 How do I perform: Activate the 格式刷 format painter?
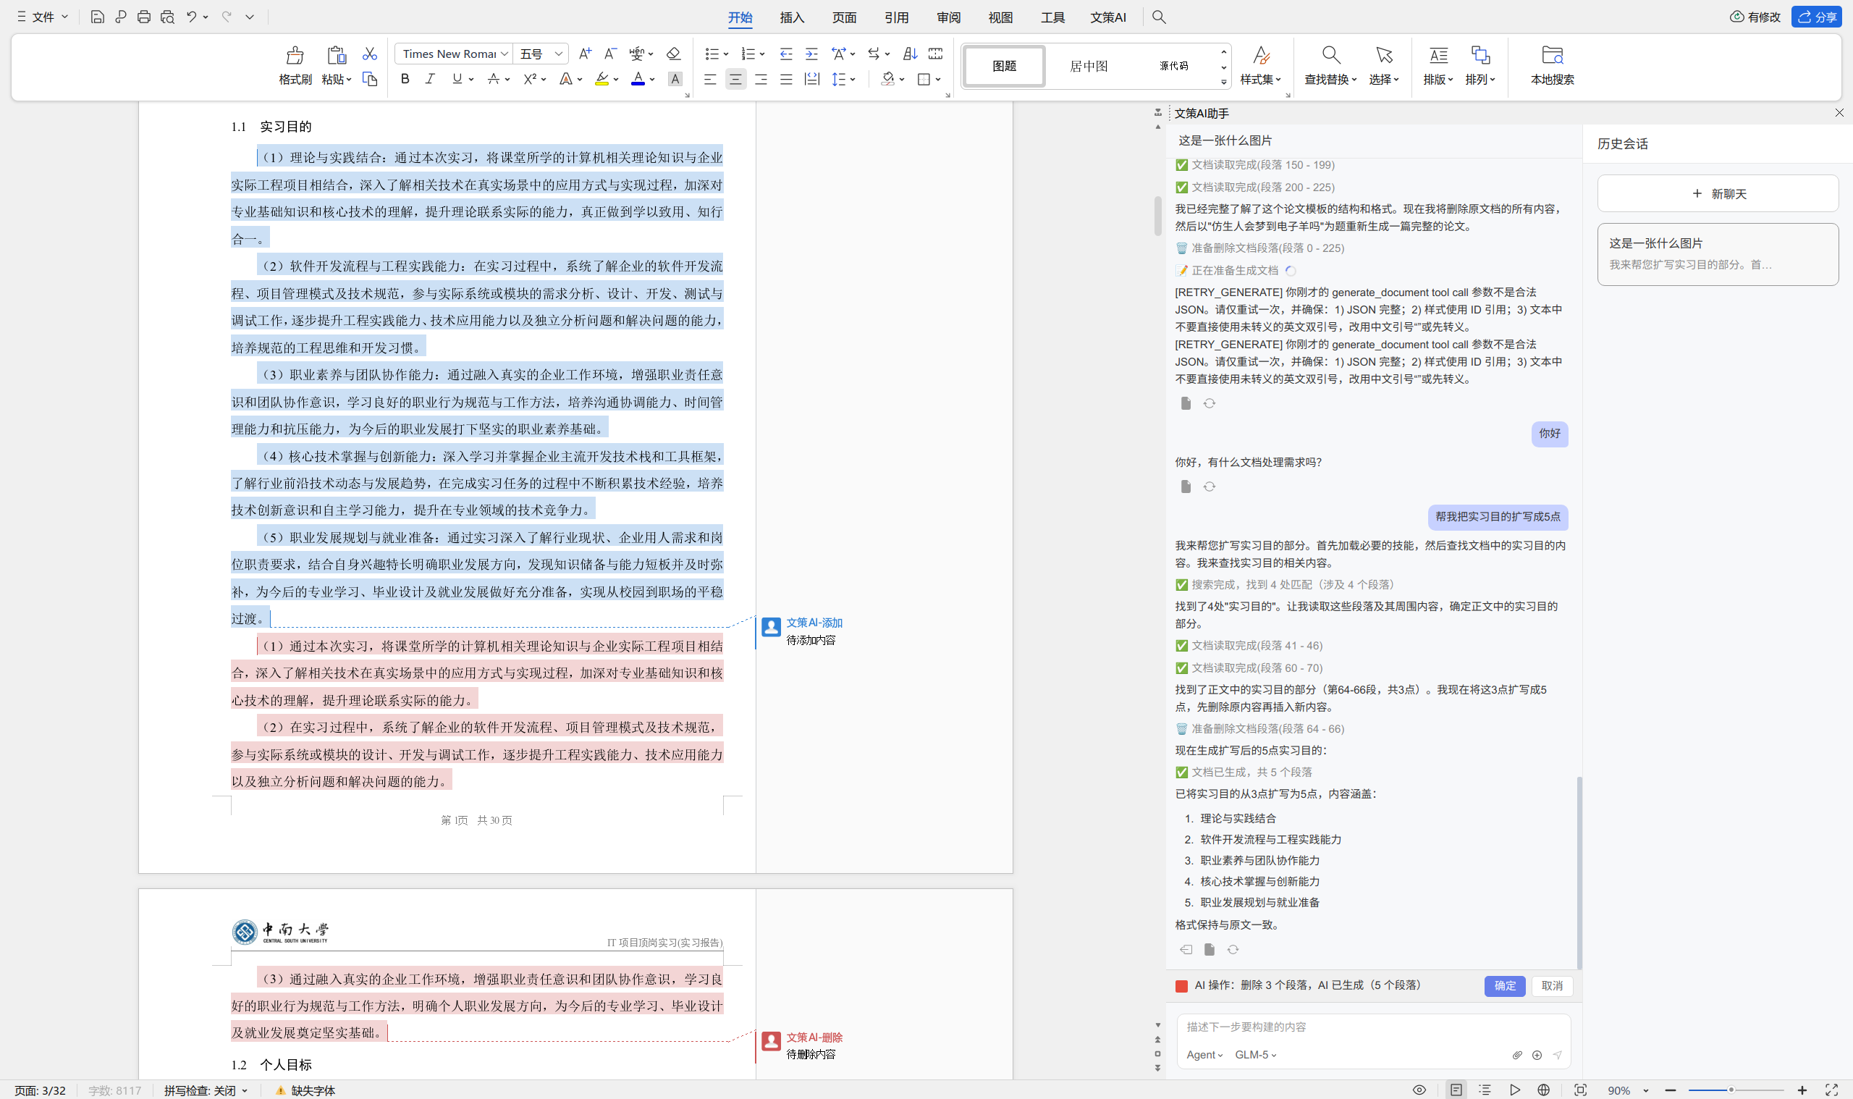pos(295,65)
